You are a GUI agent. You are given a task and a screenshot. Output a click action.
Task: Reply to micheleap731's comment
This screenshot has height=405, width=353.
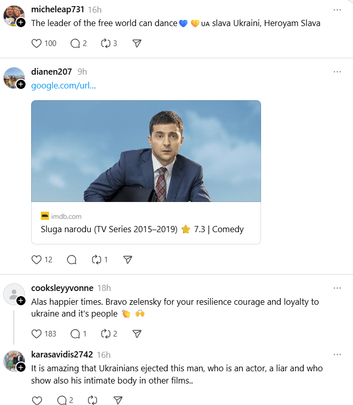pyautogui.click(x=75, y=43)
